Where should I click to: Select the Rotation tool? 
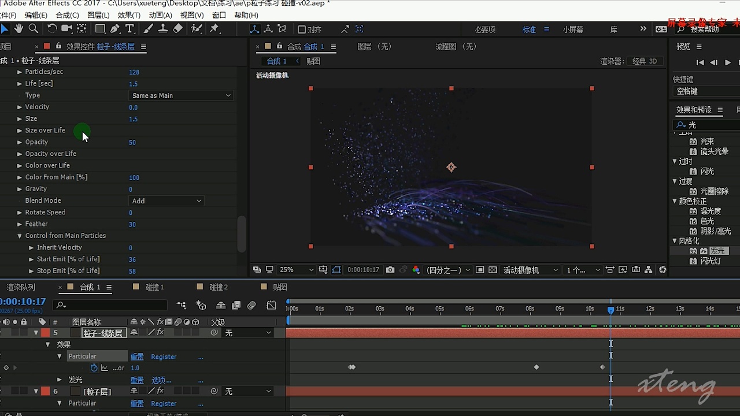click(52, 28)
